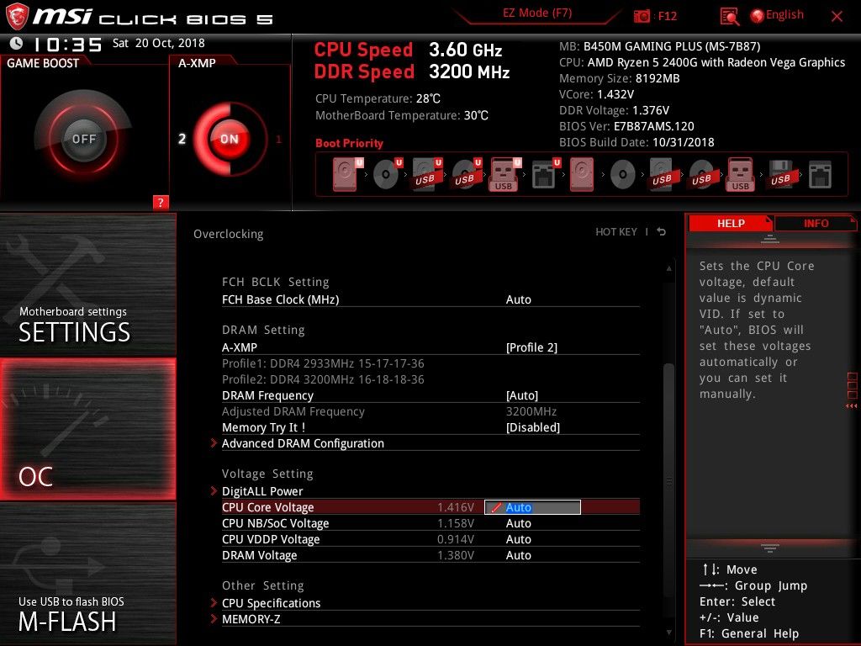Viewport: 861px width, 646px height.
Task: Select the CPU Core Voltage row label
Action: pyautogui.click(x=268, y=507)
